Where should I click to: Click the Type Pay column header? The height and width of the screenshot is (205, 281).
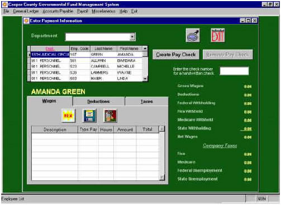pos(88,130)
